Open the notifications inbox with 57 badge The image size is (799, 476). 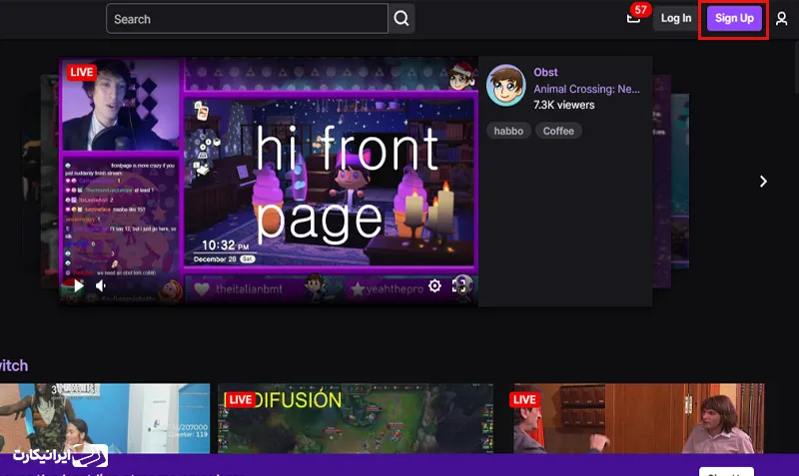pyautogui.click(x=633, y=18)
